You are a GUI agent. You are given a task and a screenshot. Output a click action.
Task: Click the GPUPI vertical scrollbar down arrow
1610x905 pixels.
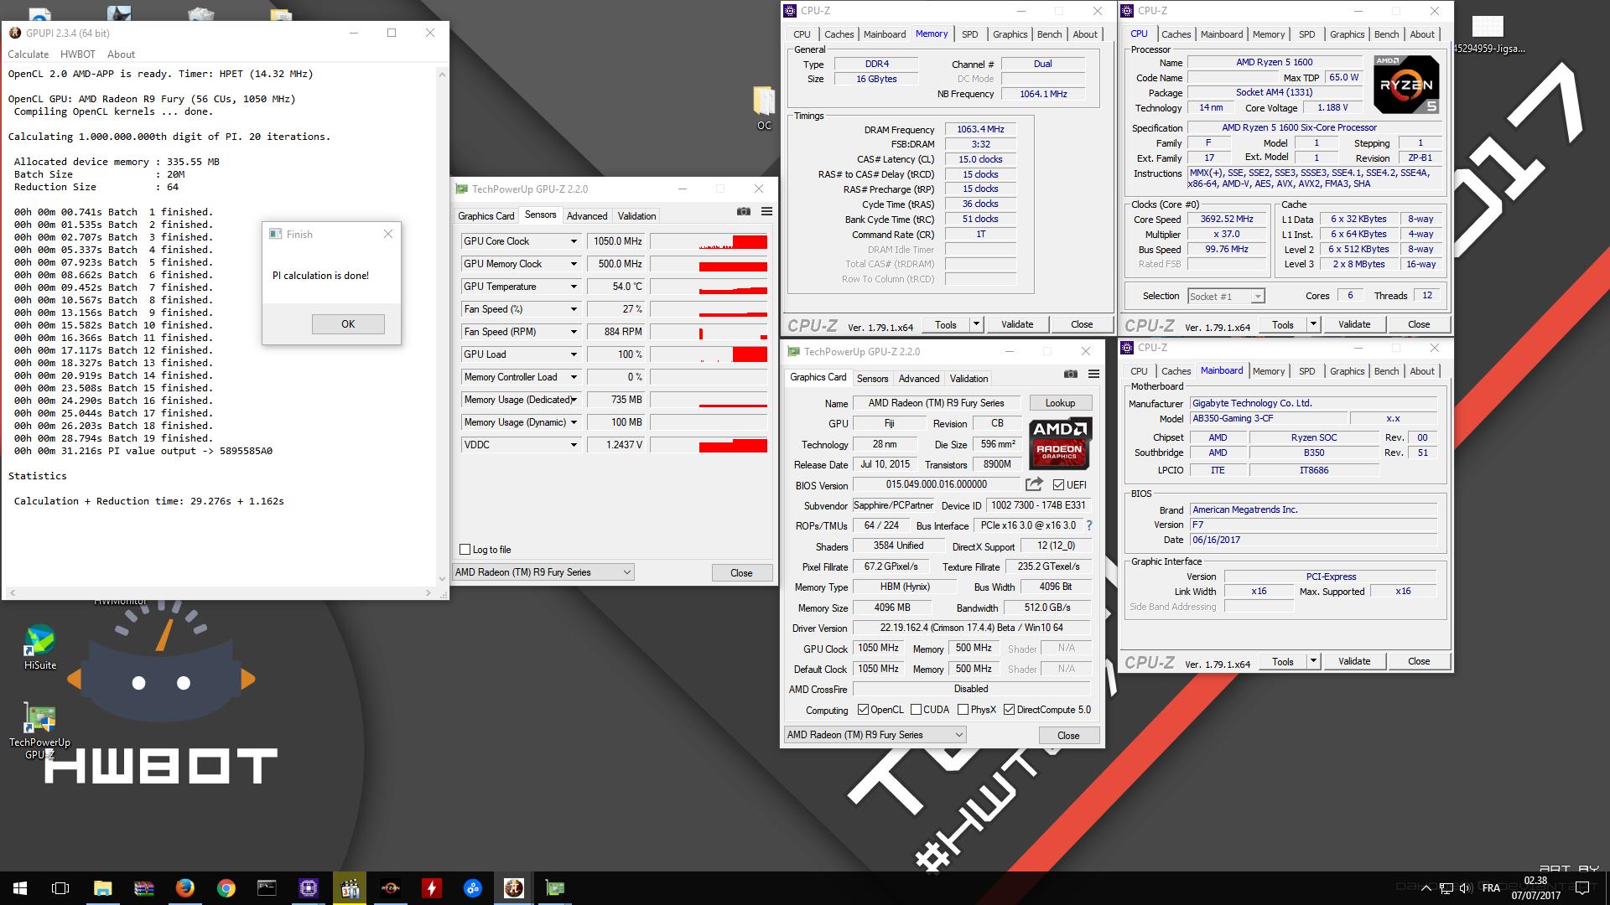[x=442, y=579]
